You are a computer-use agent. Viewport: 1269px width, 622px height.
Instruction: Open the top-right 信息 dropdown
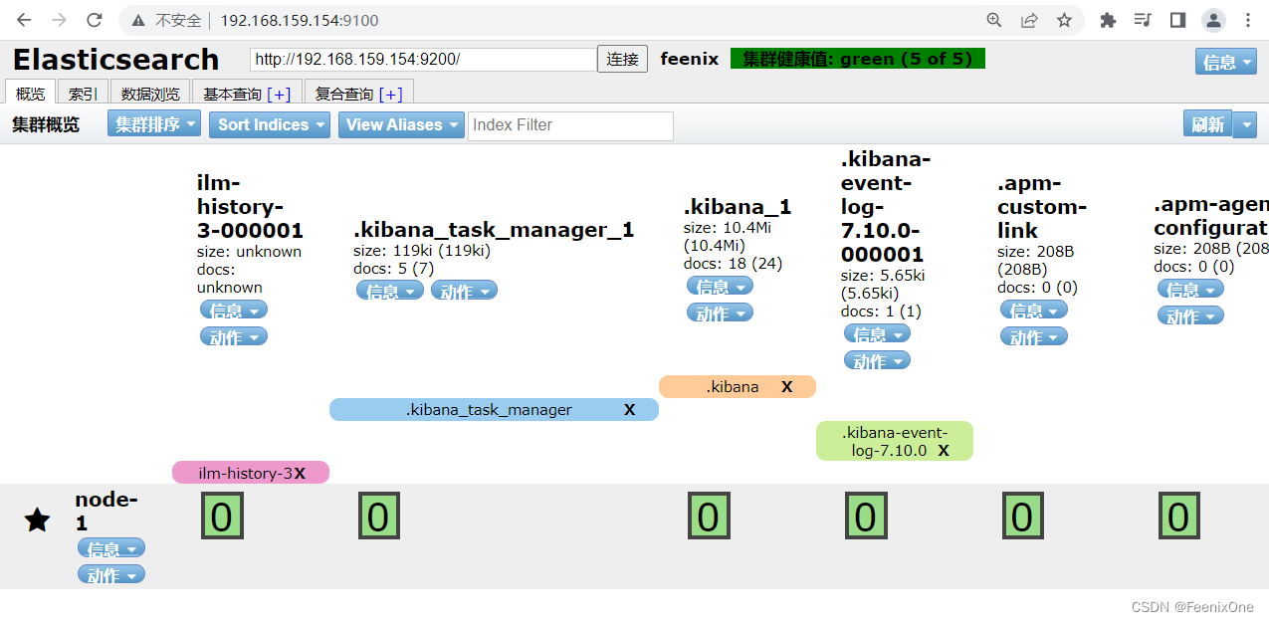1226,62
